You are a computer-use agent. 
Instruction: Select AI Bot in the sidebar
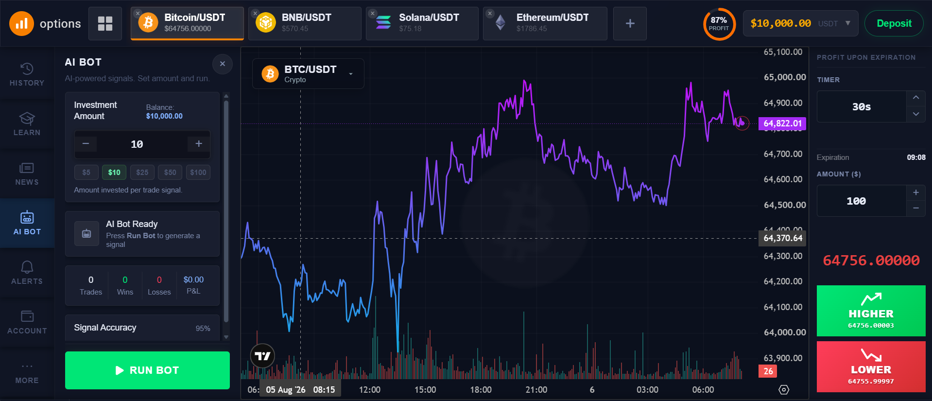coord(27,223)
